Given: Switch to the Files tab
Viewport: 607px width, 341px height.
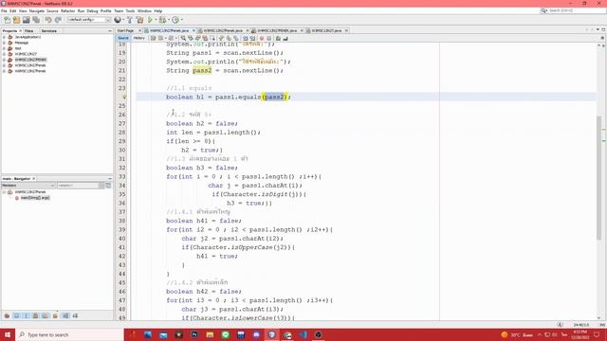Looking at the screenshot, I should (x=29, y=31).
